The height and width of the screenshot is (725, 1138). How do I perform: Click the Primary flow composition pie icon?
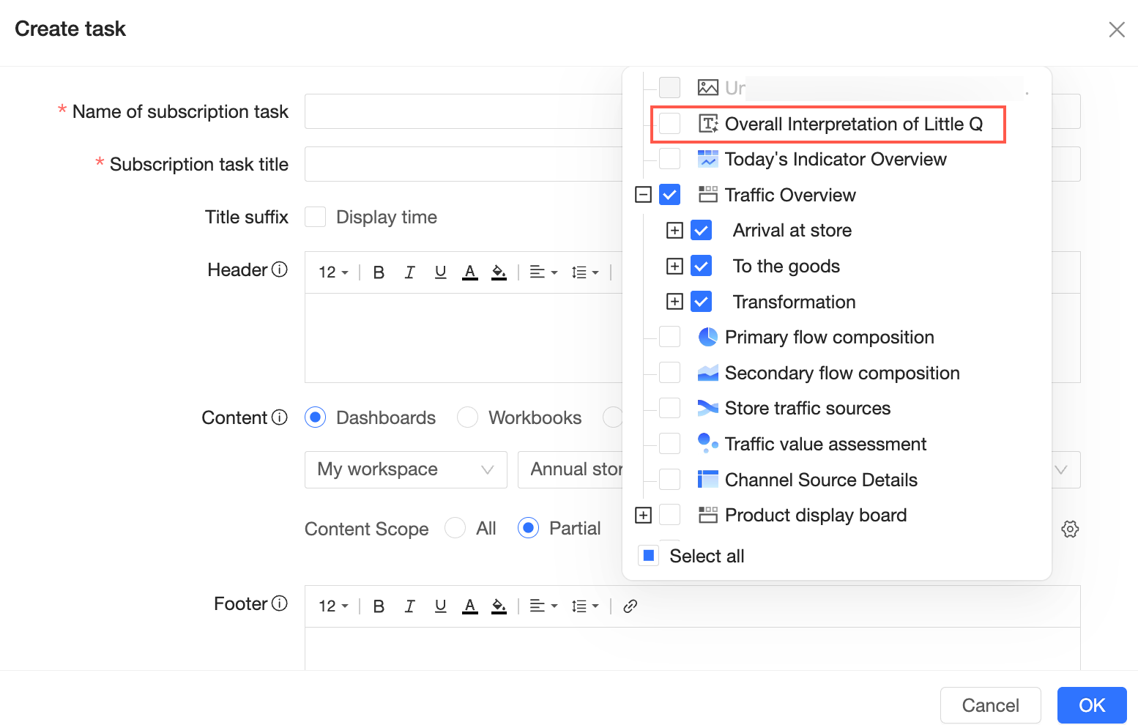[708, 337]
